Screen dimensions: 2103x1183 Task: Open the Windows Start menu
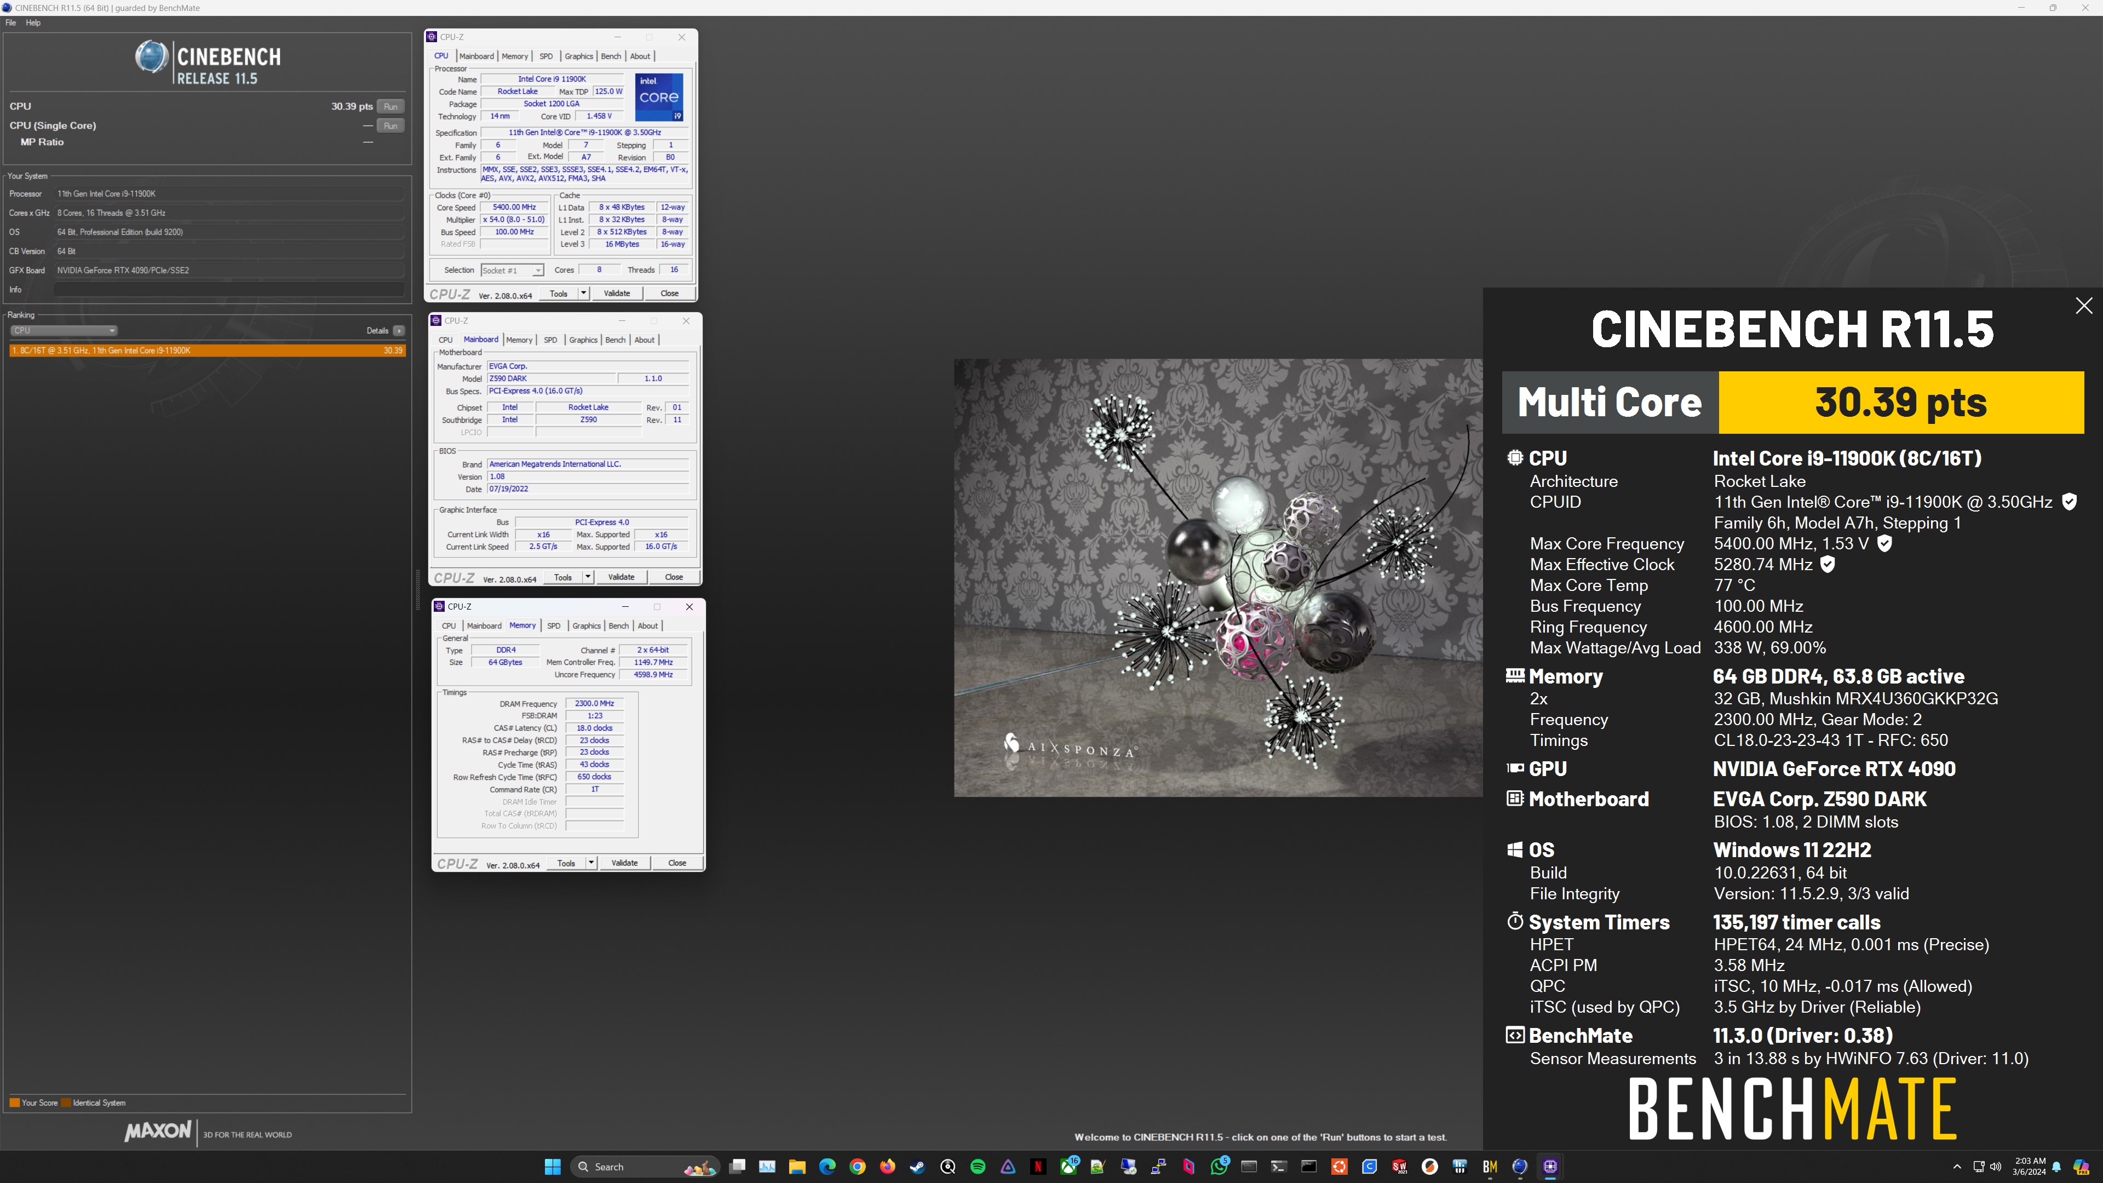point(553,1167)
